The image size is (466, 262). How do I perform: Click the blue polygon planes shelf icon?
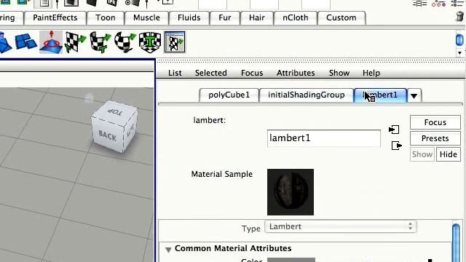point(26,42)
